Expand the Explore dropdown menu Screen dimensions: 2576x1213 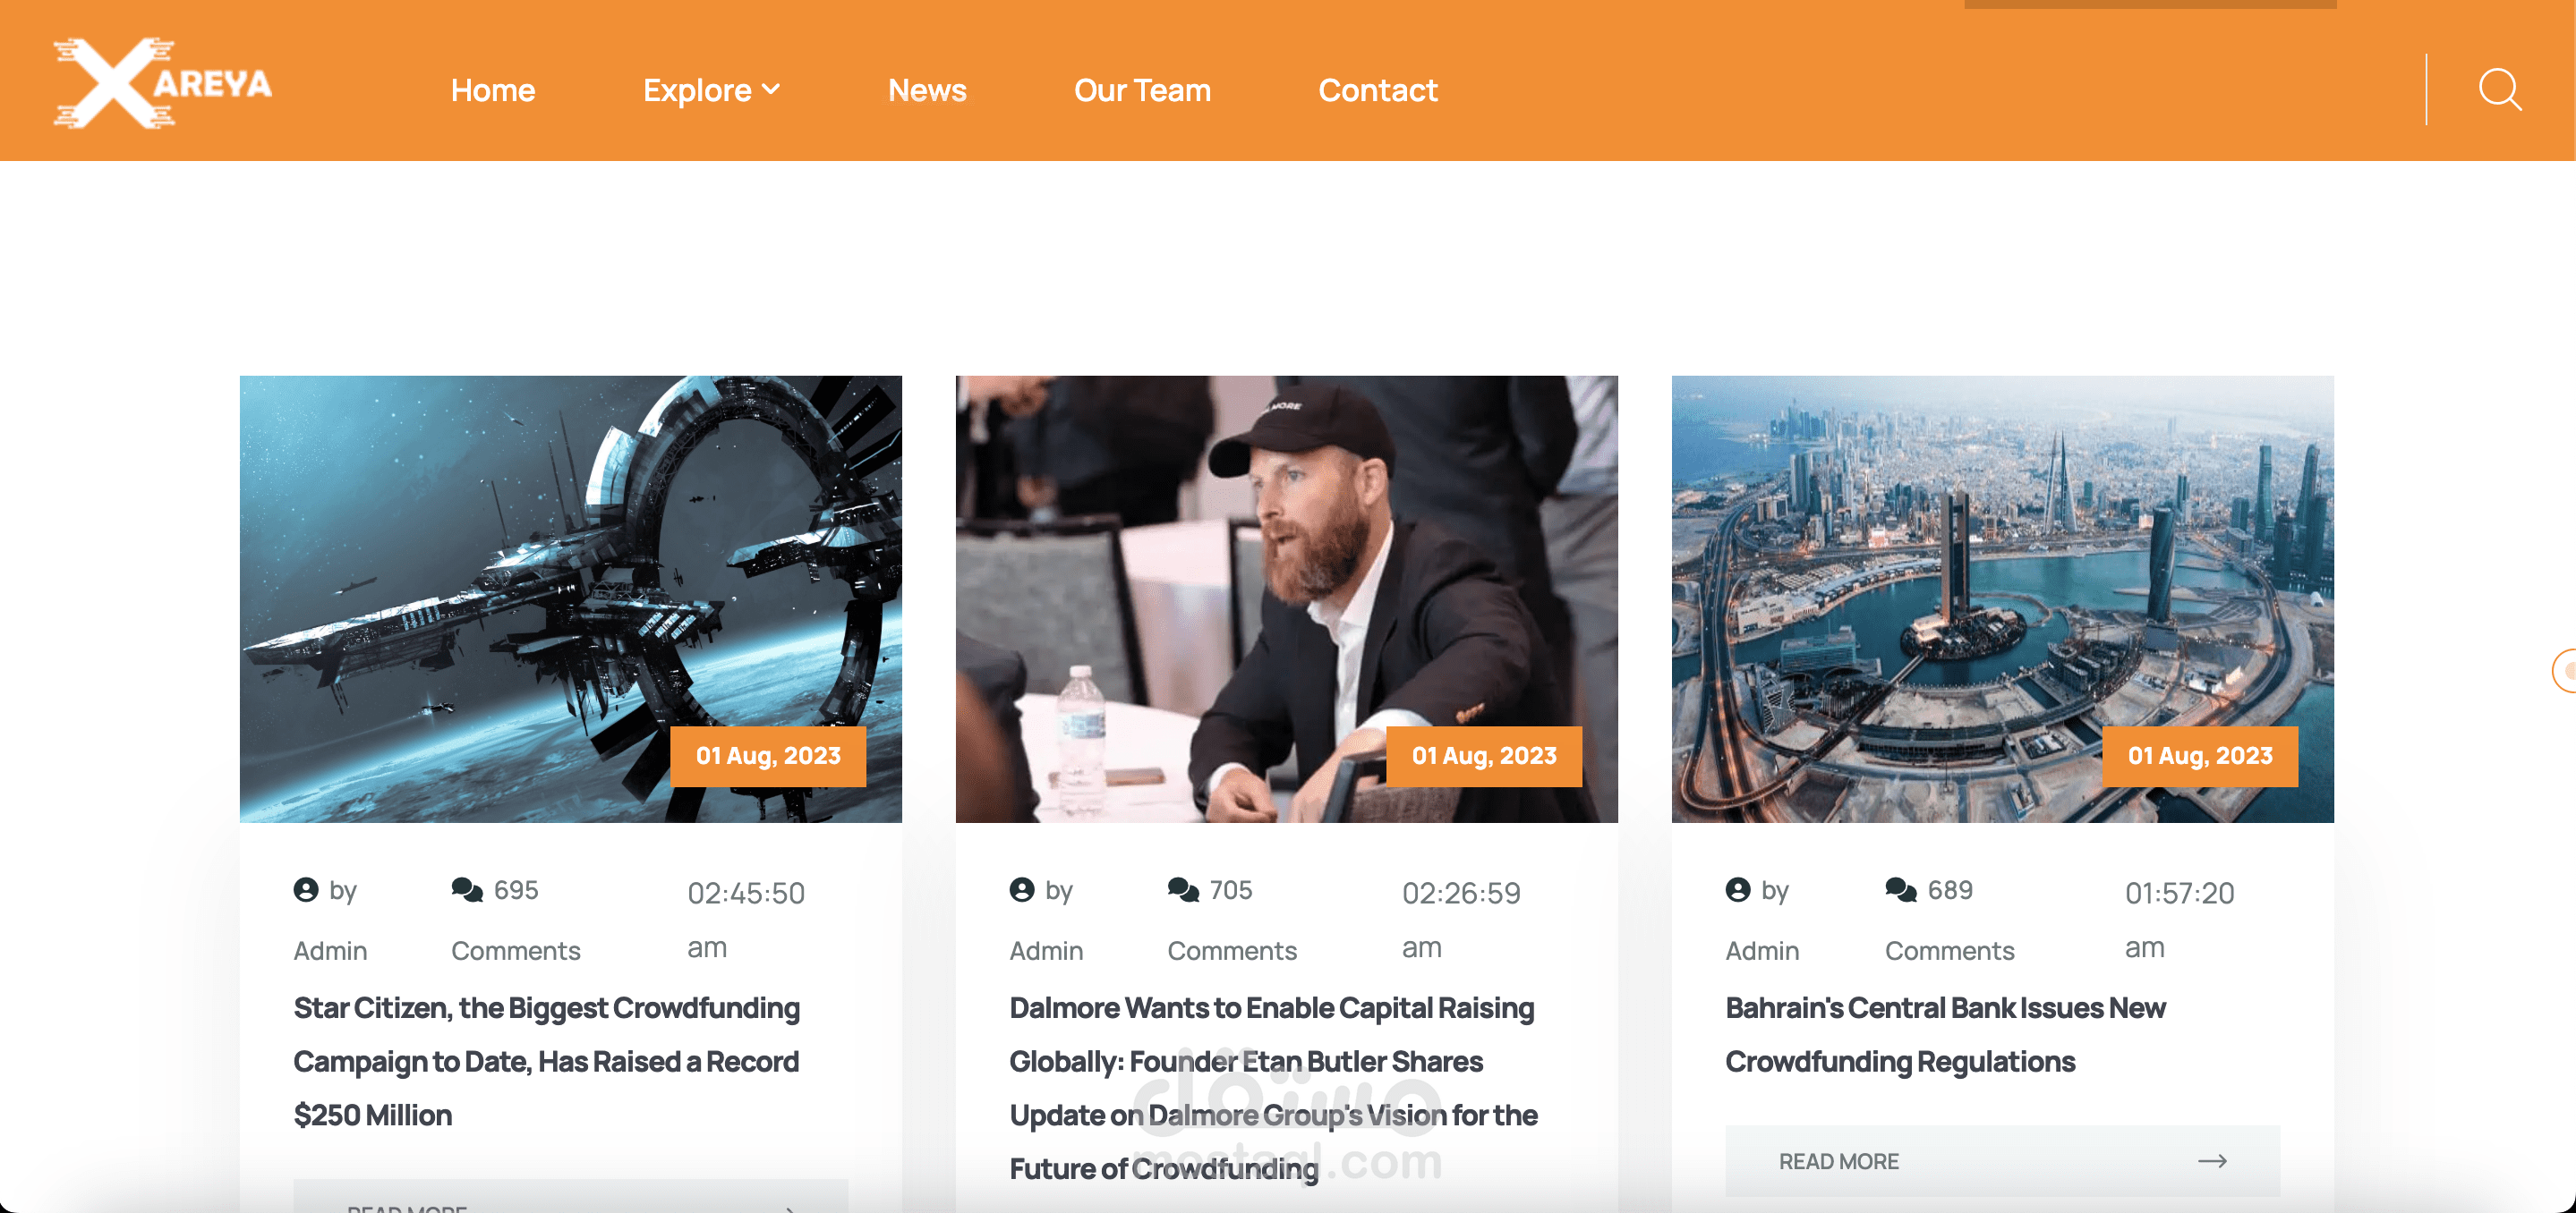coord(711,90)
